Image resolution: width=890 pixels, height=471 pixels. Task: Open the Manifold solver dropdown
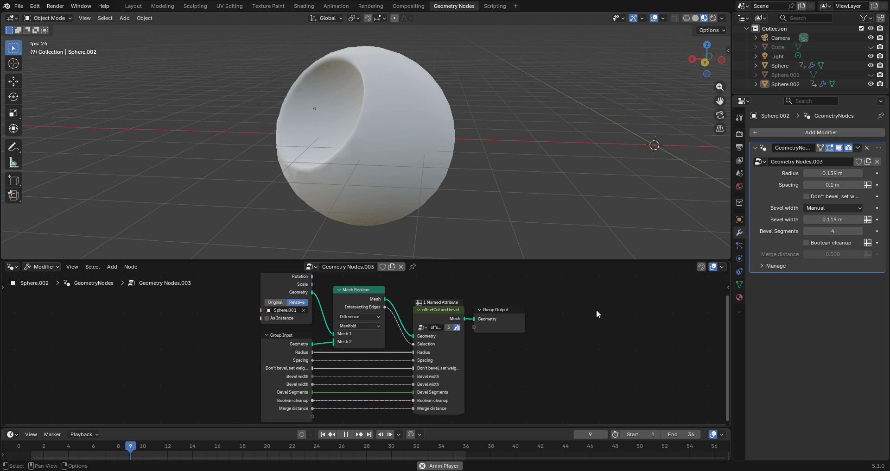pyautogui.click(x=359, y=326)
